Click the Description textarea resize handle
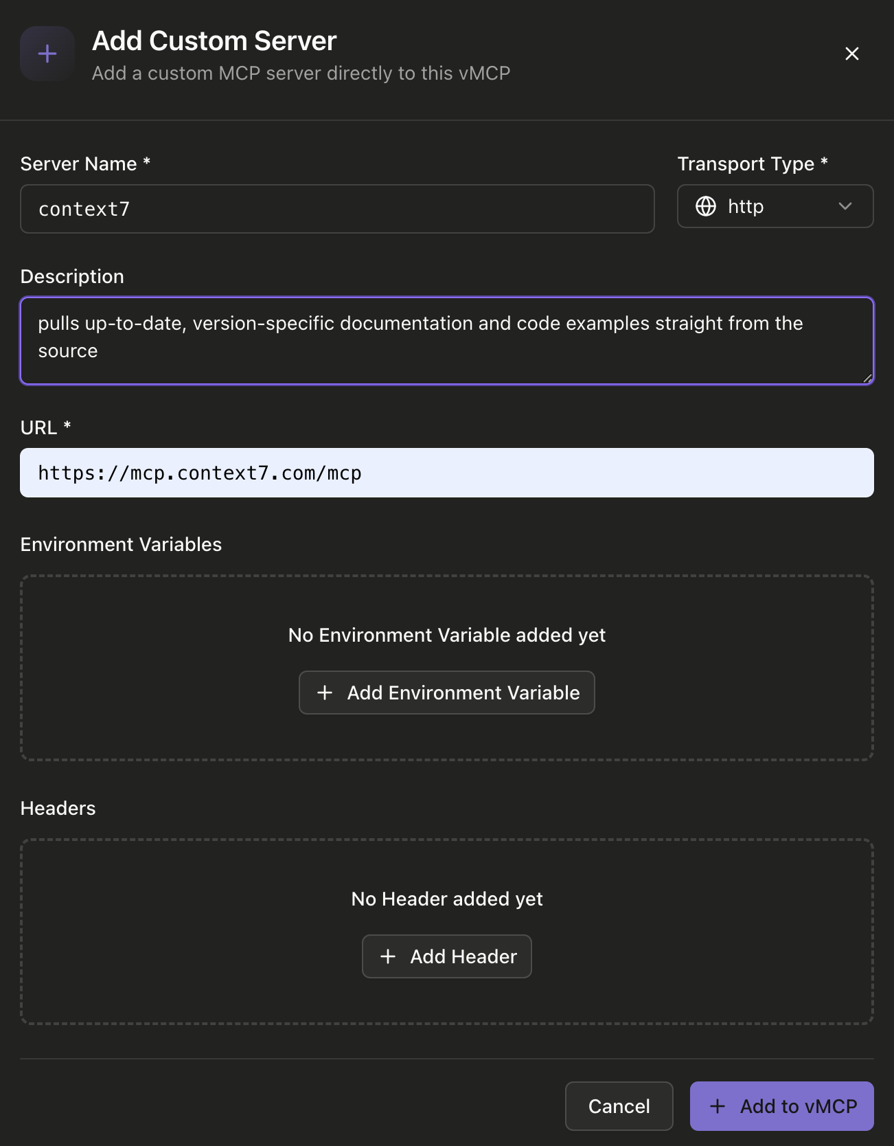This screenshot has width=894, height=1146. tap(867, 378)
